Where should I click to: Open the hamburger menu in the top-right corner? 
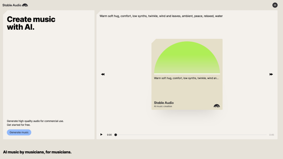(x=275, y=5)
